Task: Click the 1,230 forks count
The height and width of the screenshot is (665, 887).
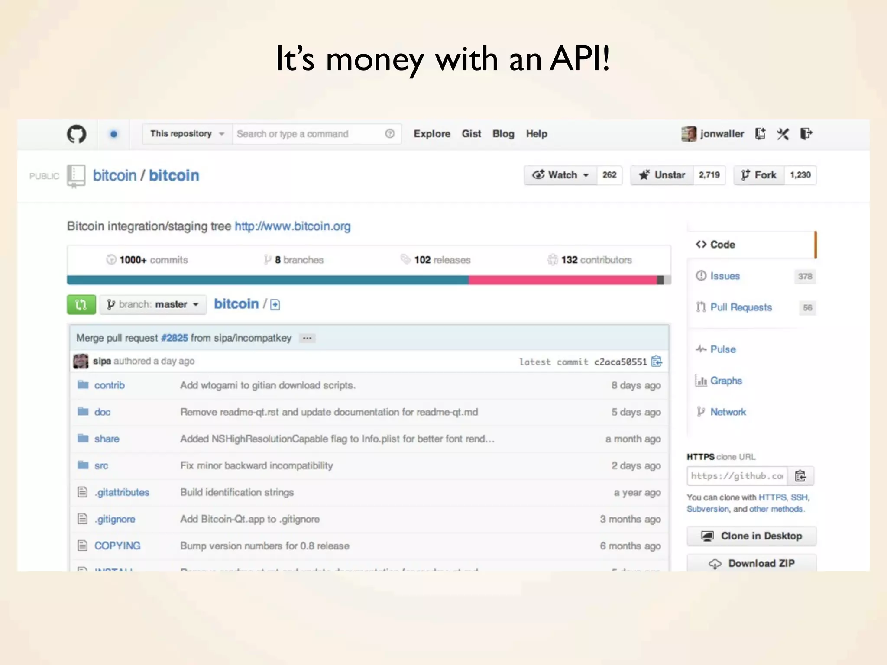Action: [x=800, y=175]
